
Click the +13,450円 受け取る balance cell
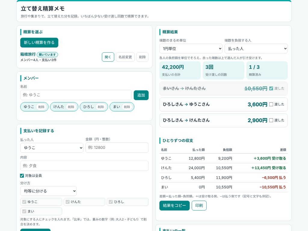pyautogui.click(x=269, y=168)
